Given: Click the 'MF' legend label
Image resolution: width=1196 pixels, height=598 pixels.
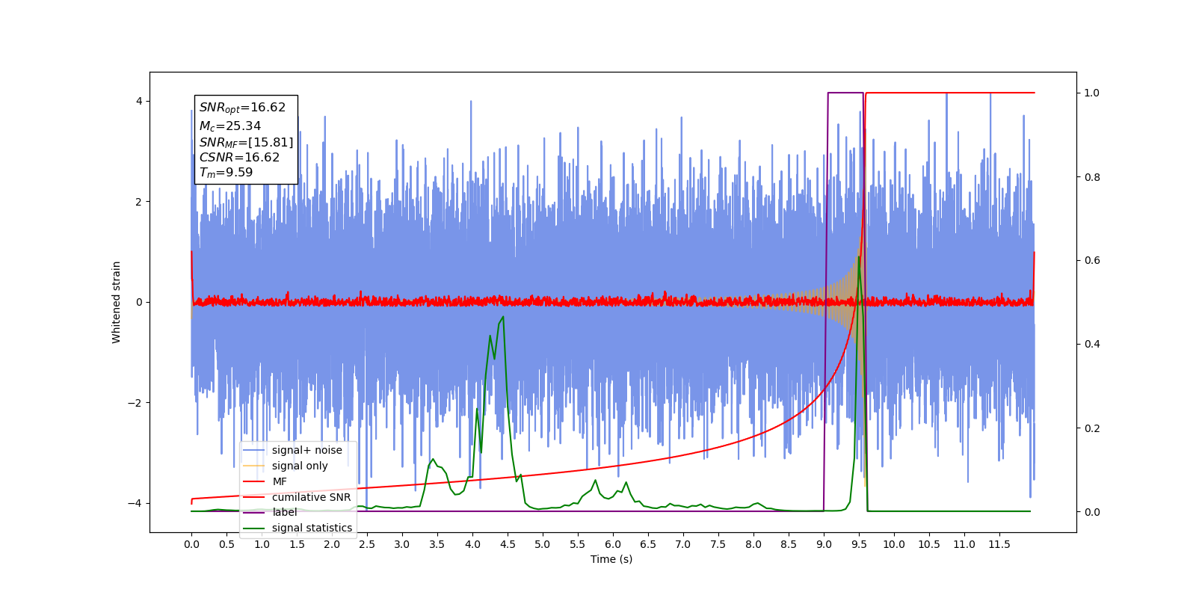Looking at the screenshot, I should pos(280,481).
